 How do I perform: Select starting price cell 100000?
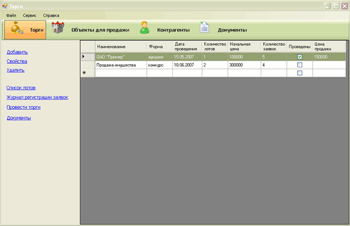(x=244, y=57)
